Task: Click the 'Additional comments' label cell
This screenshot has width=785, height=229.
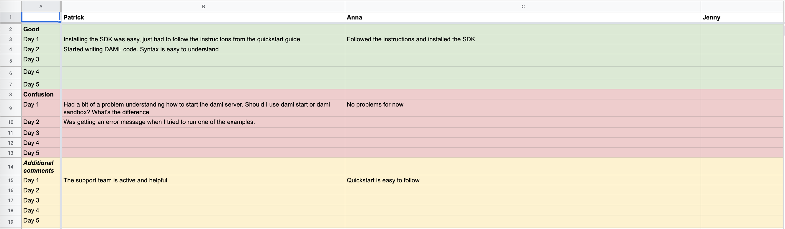Action: (x=41, y=166)
